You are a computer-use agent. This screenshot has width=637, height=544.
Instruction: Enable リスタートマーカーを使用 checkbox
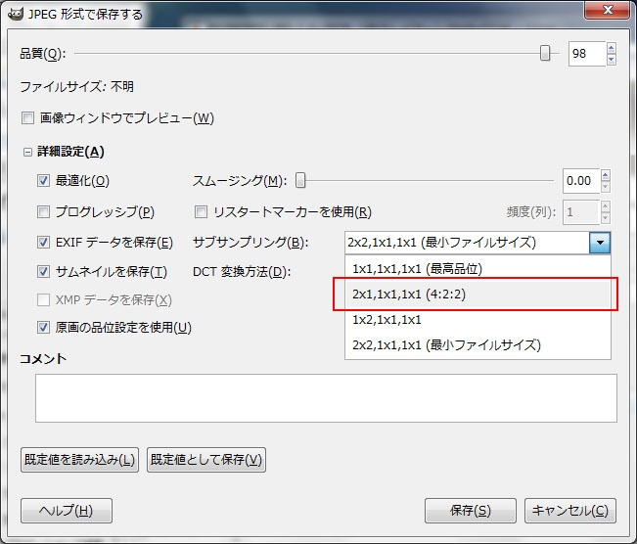pos(202,211)
